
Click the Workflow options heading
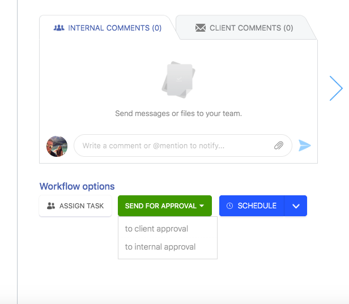click(x=77, y=186)
